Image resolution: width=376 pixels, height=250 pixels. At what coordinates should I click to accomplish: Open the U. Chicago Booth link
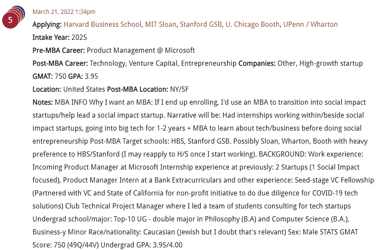[252, 24]
